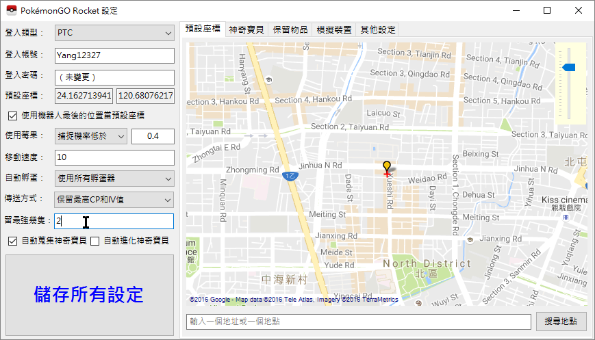Open the 其他設定 tab
Viewport: 595px width, 340px height.
tap(378, 30)
